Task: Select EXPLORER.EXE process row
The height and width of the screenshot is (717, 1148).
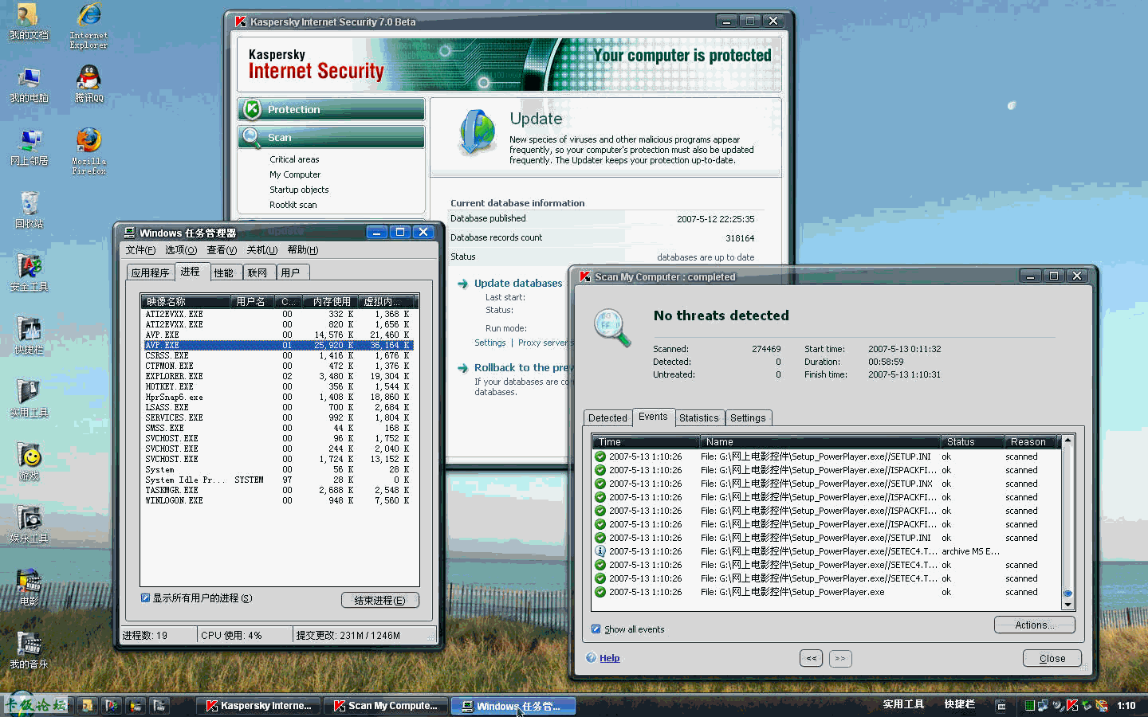Action: point(277,376)
